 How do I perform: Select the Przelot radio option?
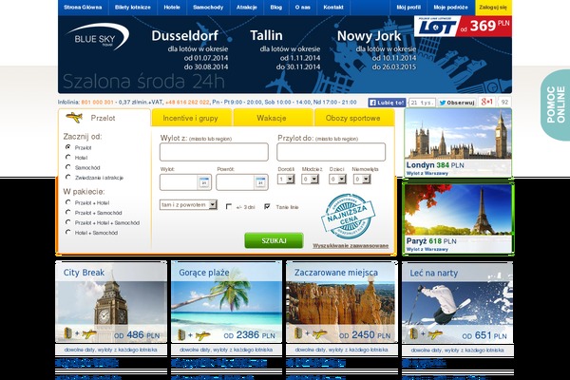pos(68,147)
